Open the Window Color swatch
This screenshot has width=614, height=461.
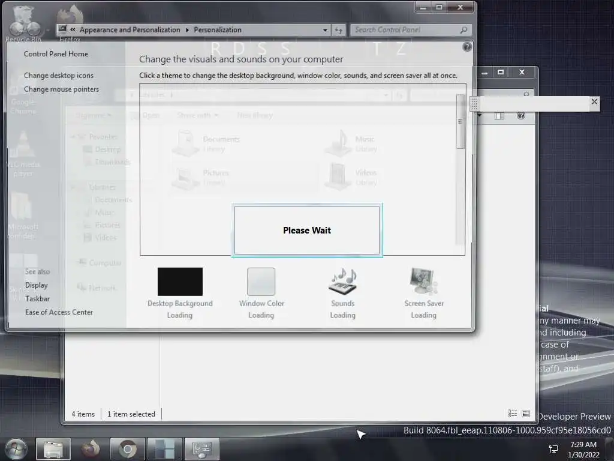(261, 282)
